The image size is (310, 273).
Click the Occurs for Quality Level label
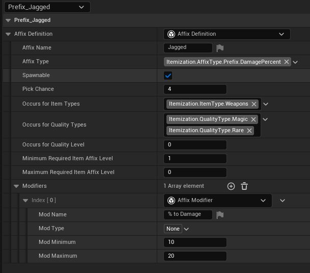pyautogui.click(x=53, y=144)
